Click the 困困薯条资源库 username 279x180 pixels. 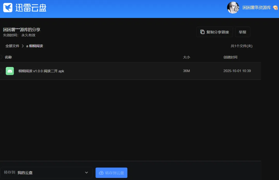[x=257, y=8]
